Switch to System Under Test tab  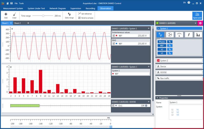click(36, 8)
